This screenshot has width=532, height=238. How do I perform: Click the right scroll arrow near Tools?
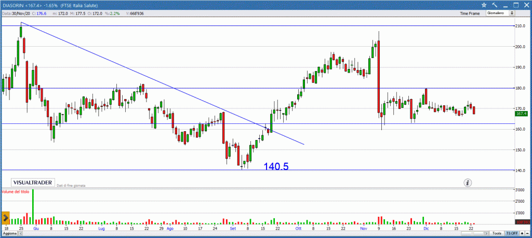487,234
